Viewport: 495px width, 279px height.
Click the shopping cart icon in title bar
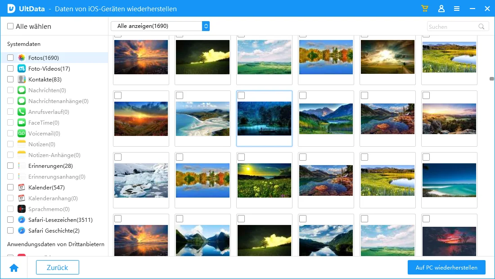coord(424,9)
